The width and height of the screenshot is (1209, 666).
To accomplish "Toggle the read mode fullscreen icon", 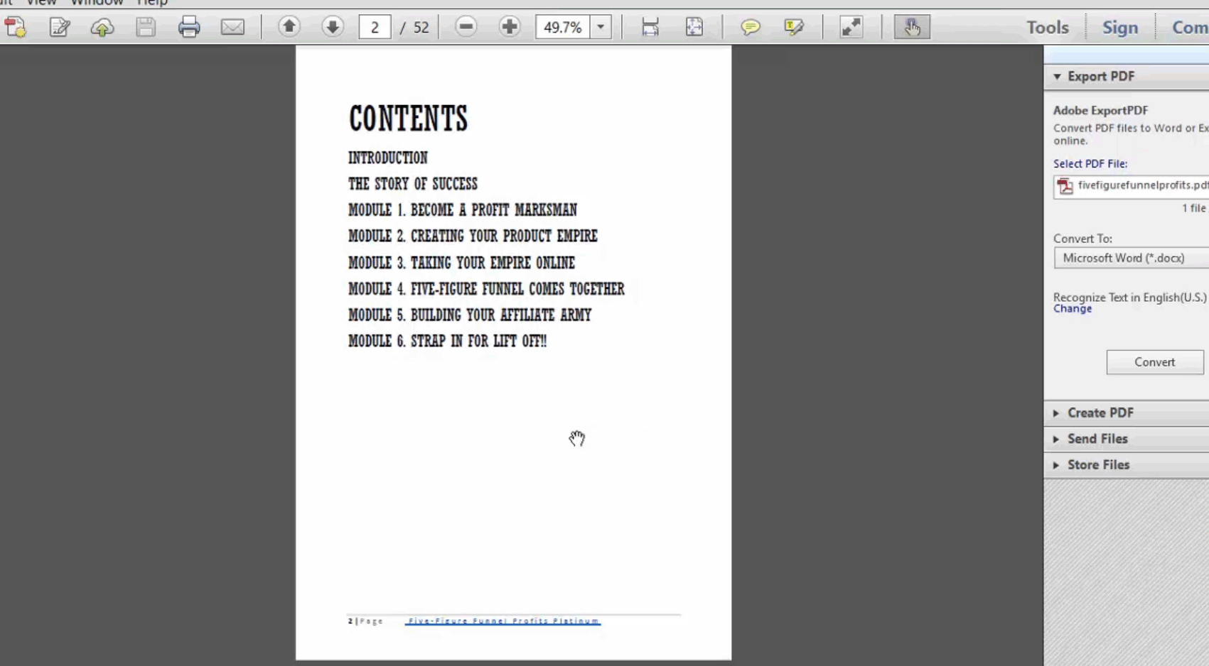I will tap(851, 27).
